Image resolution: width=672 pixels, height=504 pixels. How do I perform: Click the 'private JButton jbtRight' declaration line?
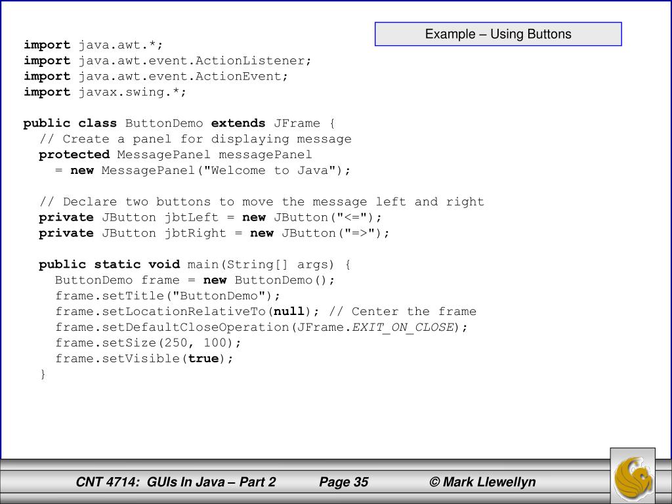click(214, 233)
